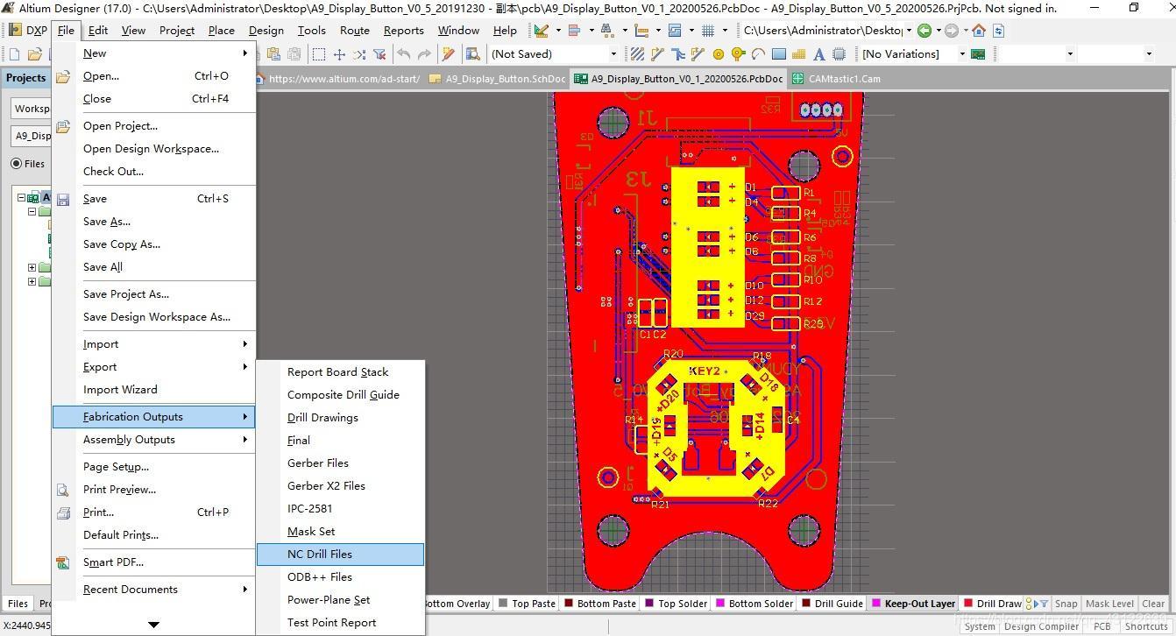Click the Keep-Out Layer magenta color swatch
Viewport: 1176px width, 636px height.
[x=875, y=604]
